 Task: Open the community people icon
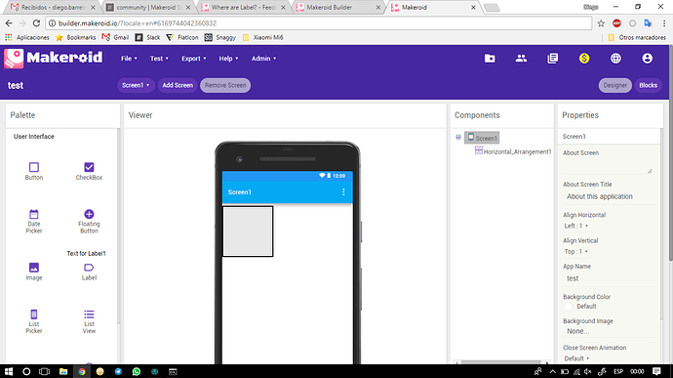[521, 58]
